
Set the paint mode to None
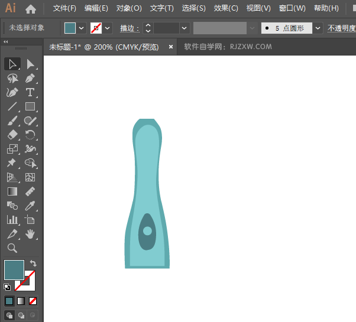(33, 301)
